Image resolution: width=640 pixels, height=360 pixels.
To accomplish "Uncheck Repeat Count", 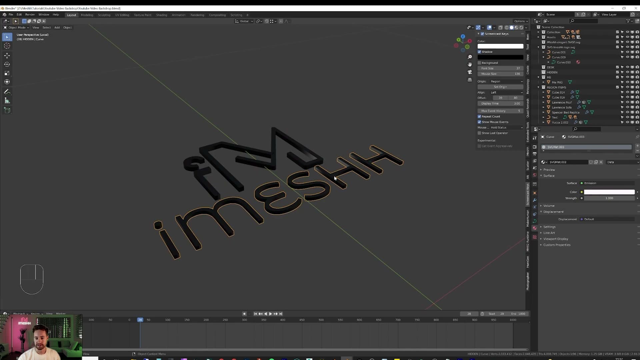I will click(479, 116).
